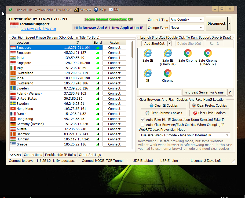Expand the Add ShortCut dropdown arrow
This screenshot has height=198, width=245.
(170, 43)
